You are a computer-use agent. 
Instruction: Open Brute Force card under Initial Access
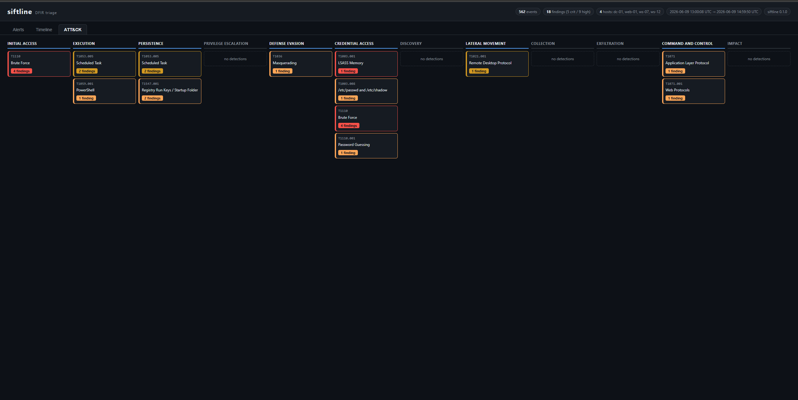click(39, 64)
